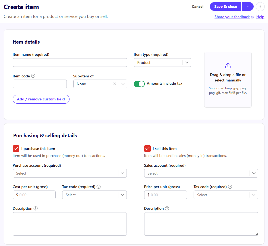The image size is (268, 246).
Task: Click the Item code help icon
Action: coord(33,76)
